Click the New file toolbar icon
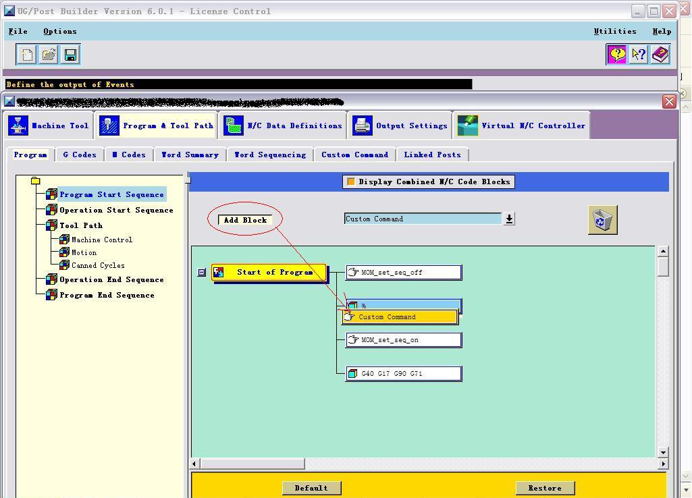Image resolution: width=692 pixels, height=498 pixels. point(27,55)
